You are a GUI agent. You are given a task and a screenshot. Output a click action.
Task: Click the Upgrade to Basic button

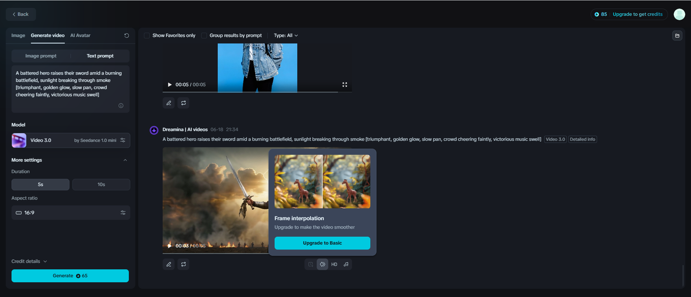322,243
